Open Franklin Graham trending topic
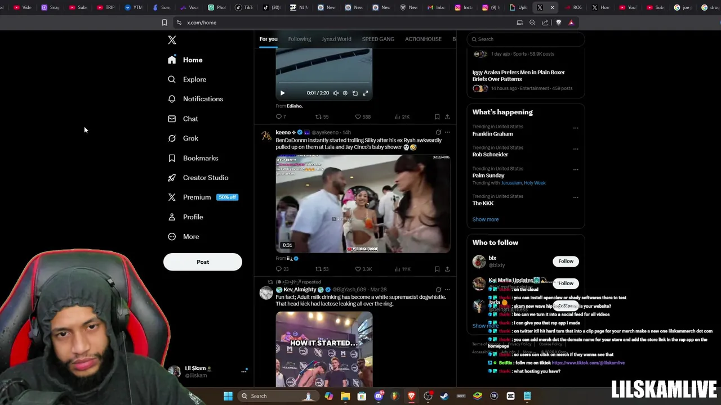The height and width of the screenshot is (405, 721). click(x=492, y=134)
